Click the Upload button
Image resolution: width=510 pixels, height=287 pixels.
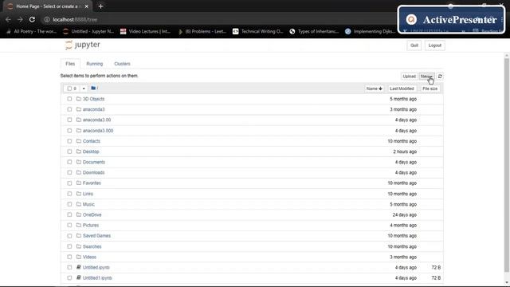pos(409,77)
